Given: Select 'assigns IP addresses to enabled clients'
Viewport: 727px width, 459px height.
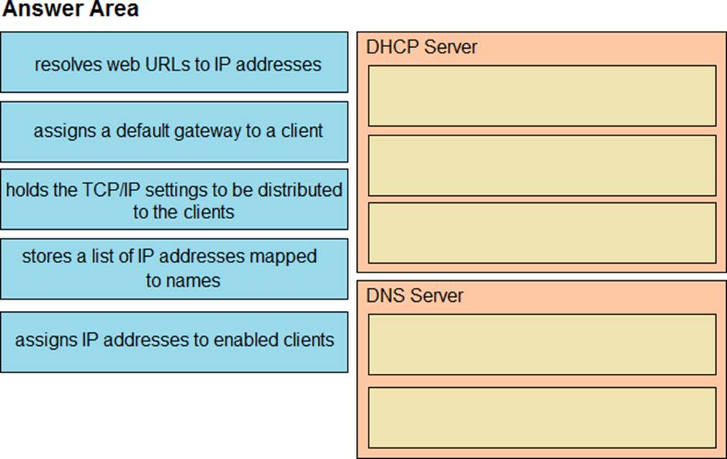Looking at the screenshot, I should (x=174, y=340).
